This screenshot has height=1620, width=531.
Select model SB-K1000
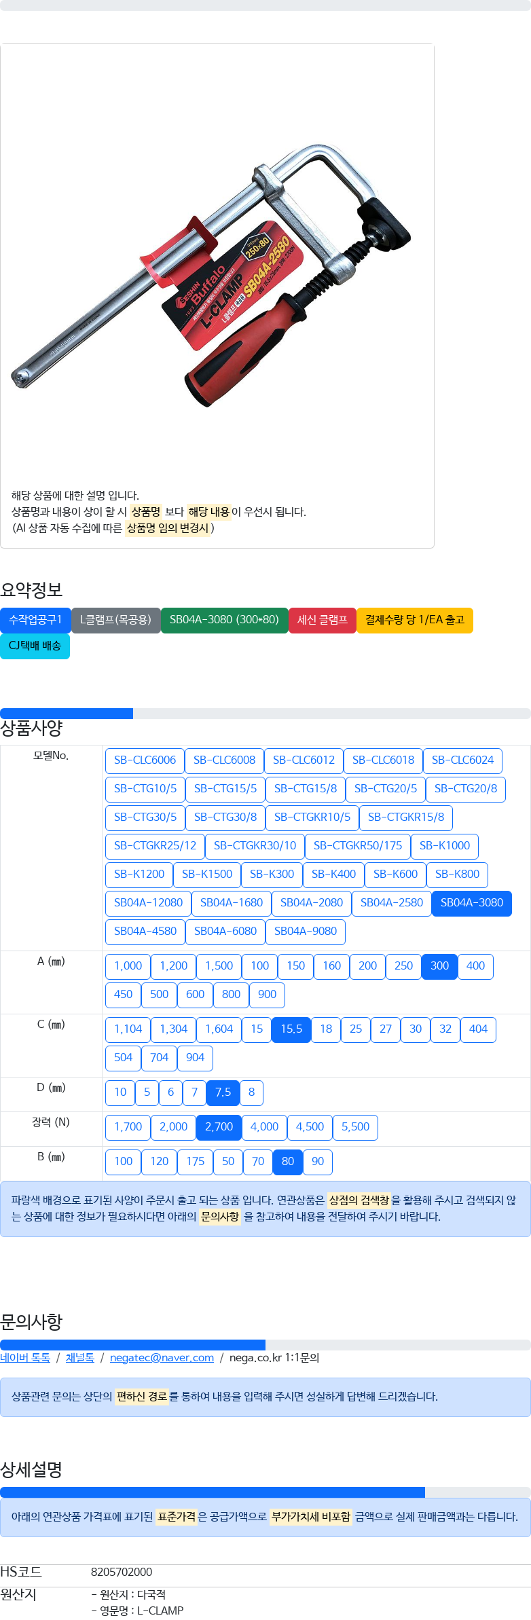tap(445, 846)
